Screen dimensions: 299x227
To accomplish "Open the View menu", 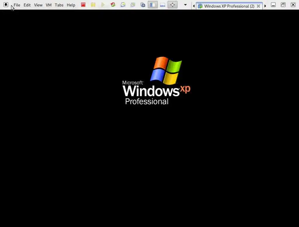I will coord(38,5).
